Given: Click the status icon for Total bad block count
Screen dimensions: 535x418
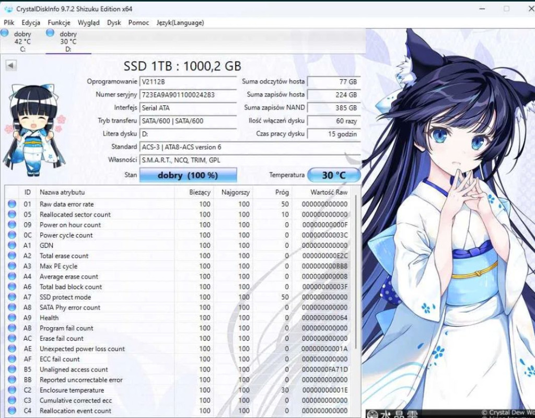Looking at the screenshot, I should coord(12,286).
